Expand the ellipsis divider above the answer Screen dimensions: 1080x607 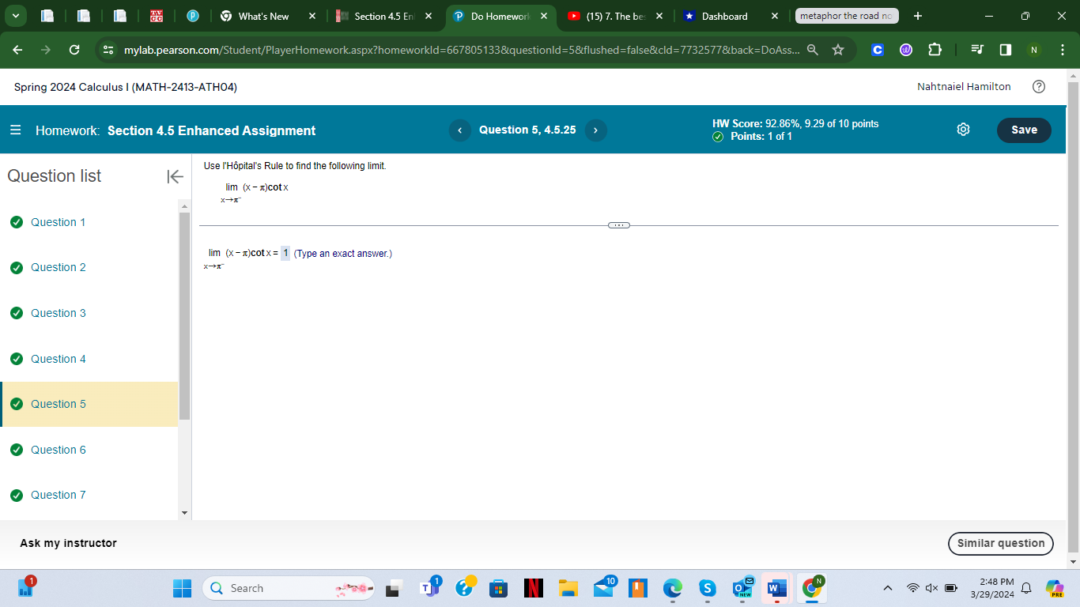click(619, 225)
